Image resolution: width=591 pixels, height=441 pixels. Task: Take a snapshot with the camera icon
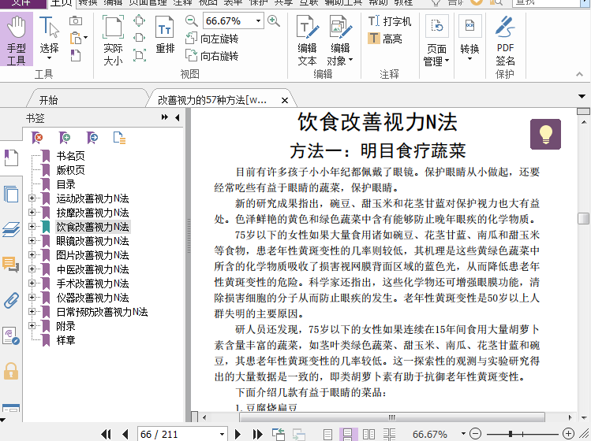click(76, 20)
